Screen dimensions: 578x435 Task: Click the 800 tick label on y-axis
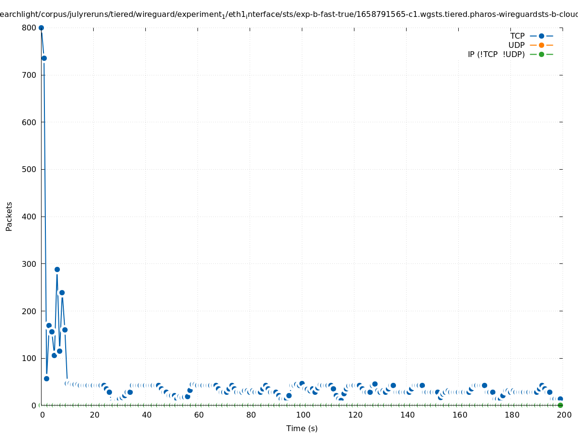coord(29,28)
